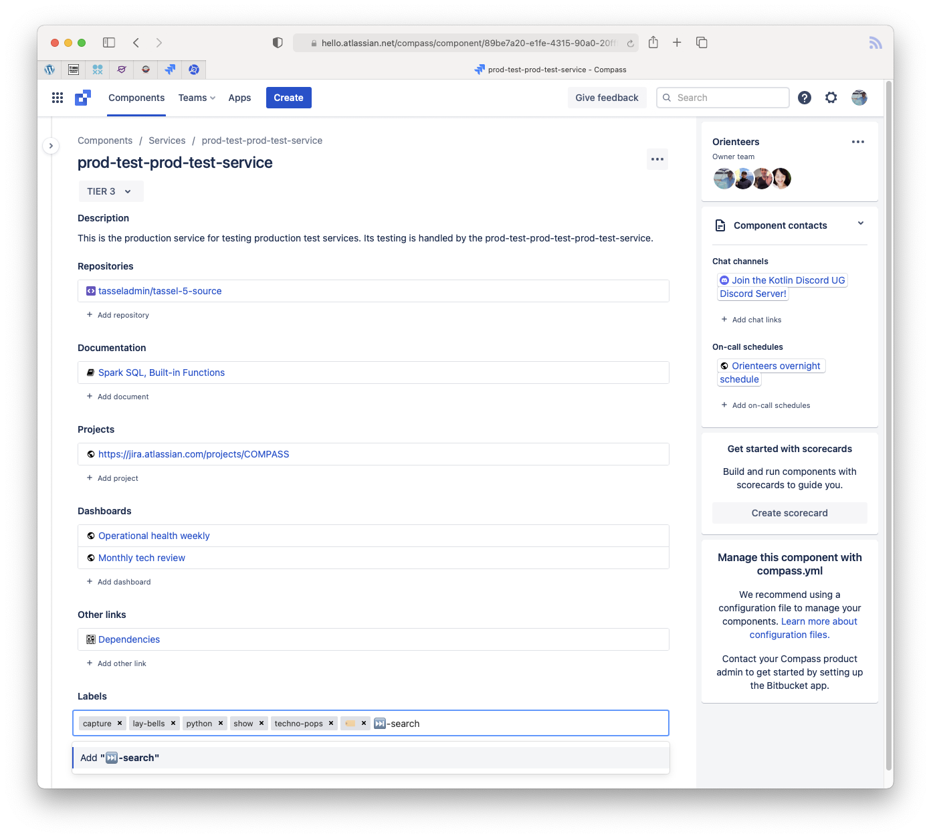
Task: Open the Settings gear icon
Action: (831, 98)
